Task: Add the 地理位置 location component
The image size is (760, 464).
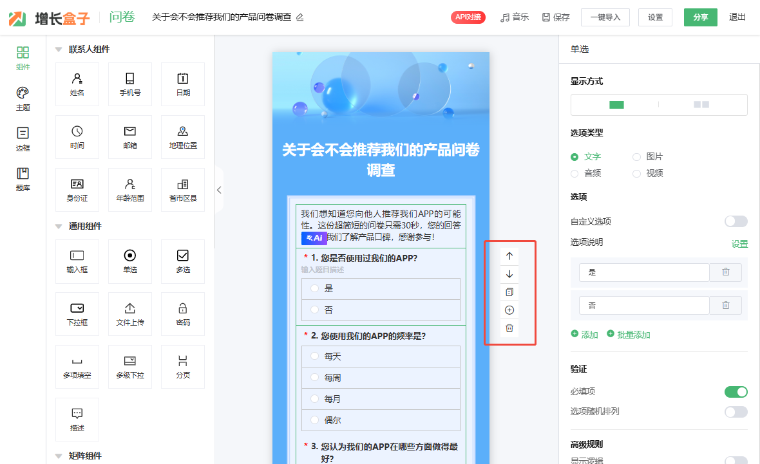Action: coord(183,137)
